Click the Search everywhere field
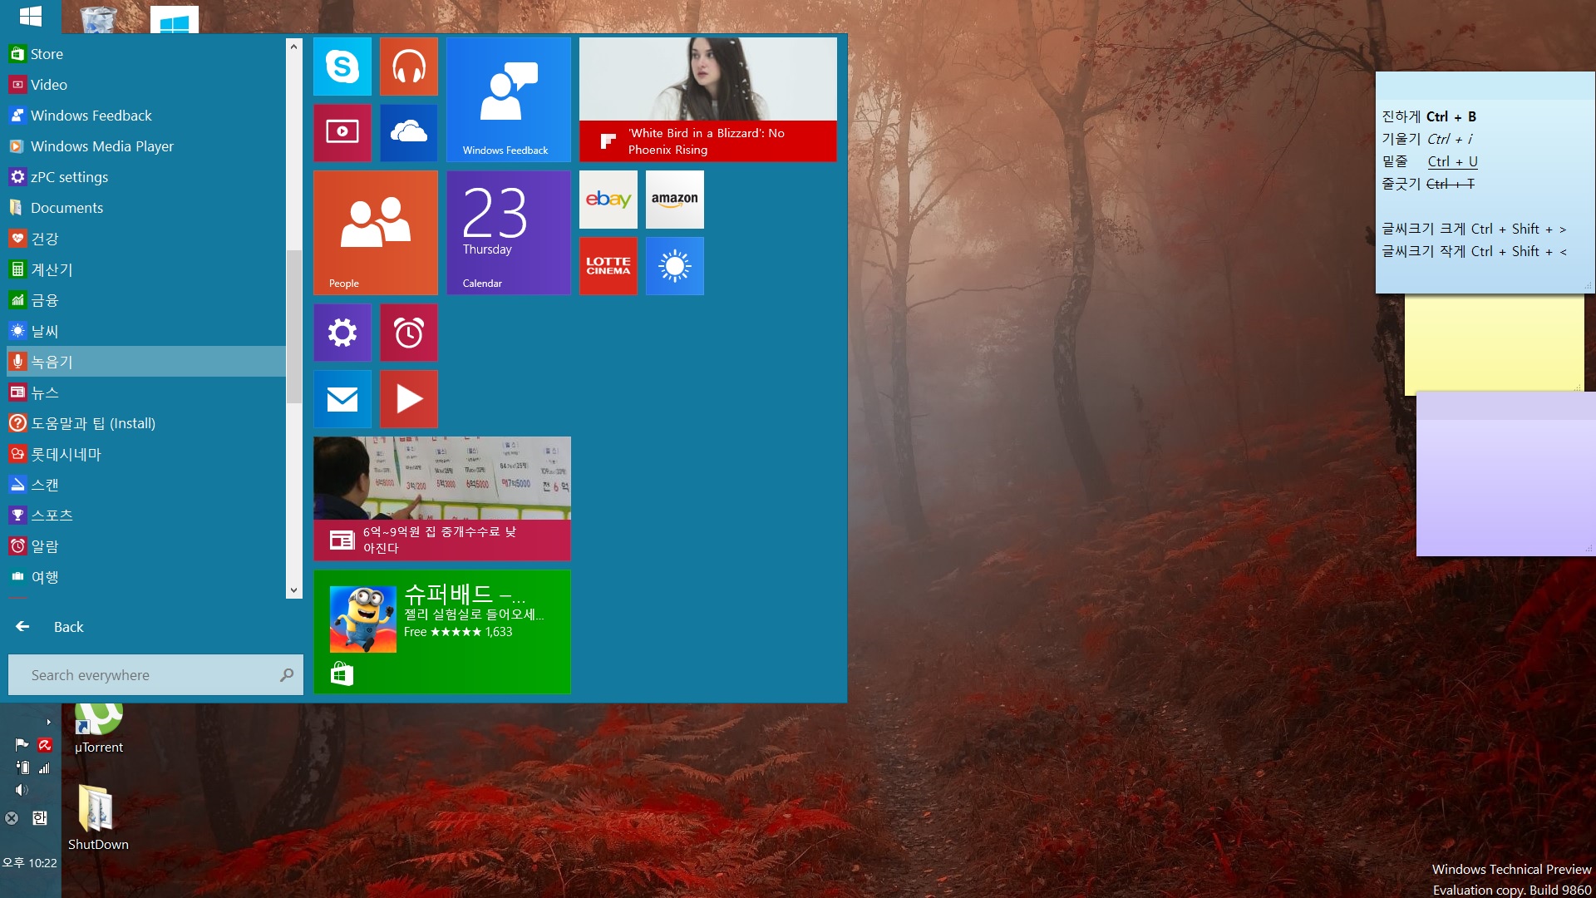Viewport: 1596px width, 898px height. (155, 675)
